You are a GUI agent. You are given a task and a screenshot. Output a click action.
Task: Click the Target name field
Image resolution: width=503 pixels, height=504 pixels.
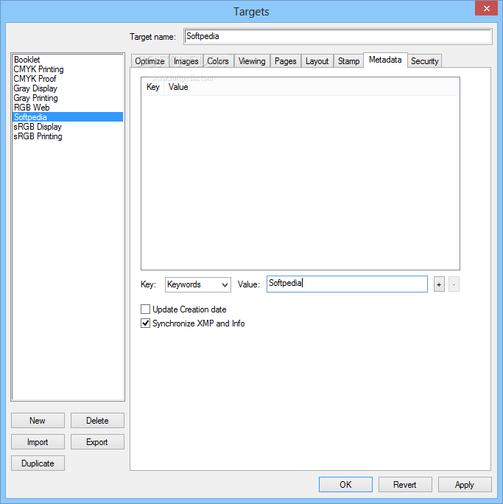[337, 36]
